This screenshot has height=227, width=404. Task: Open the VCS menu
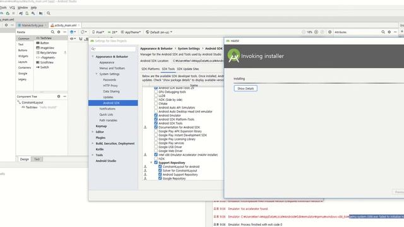(x=12, y=8)
